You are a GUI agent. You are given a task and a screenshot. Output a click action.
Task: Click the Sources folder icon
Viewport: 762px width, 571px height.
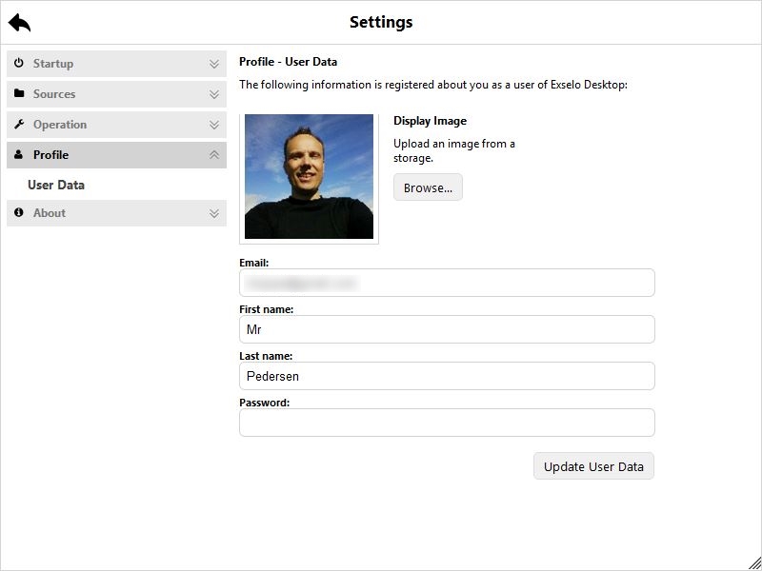click(19, 93)
